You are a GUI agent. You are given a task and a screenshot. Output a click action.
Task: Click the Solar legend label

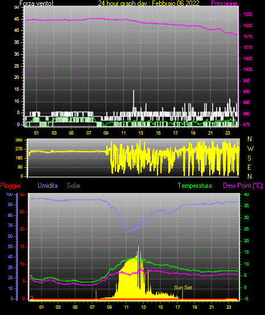(73, 186)
